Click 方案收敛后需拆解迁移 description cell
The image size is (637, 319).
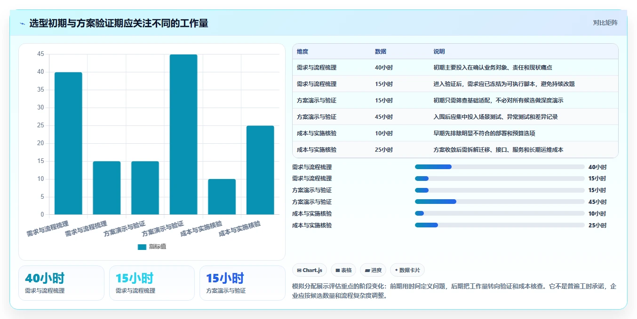coord(498,150)
